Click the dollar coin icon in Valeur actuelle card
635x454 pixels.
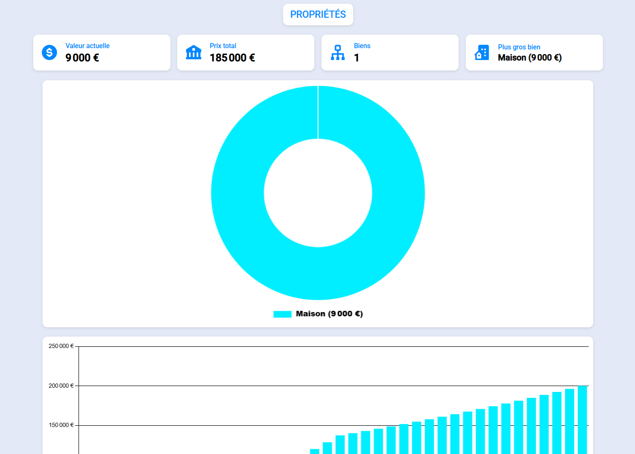tap(49, 52)
